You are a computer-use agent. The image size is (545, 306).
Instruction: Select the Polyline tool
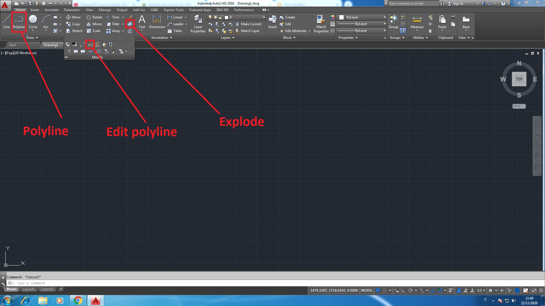pos(18,21)
